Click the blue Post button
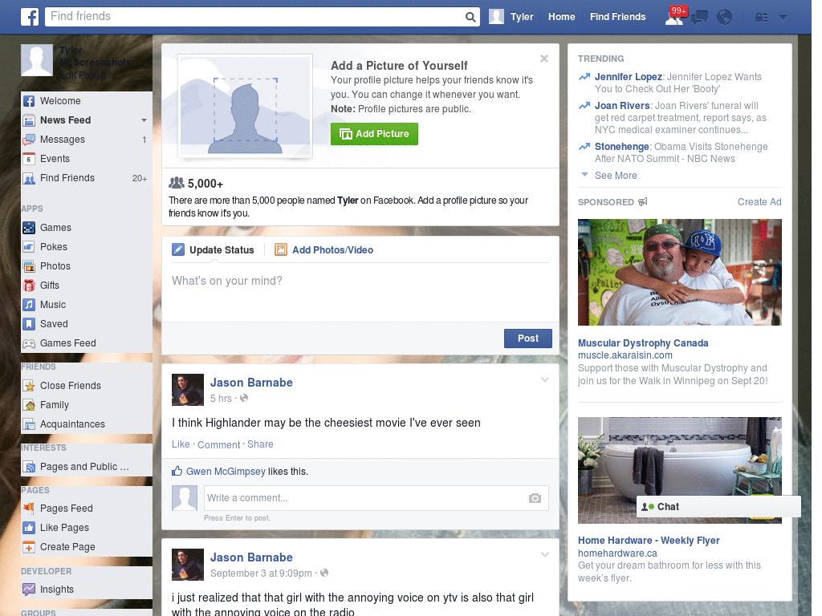Image resolution: width=822 pixels, height=616 pixels. 528,338
